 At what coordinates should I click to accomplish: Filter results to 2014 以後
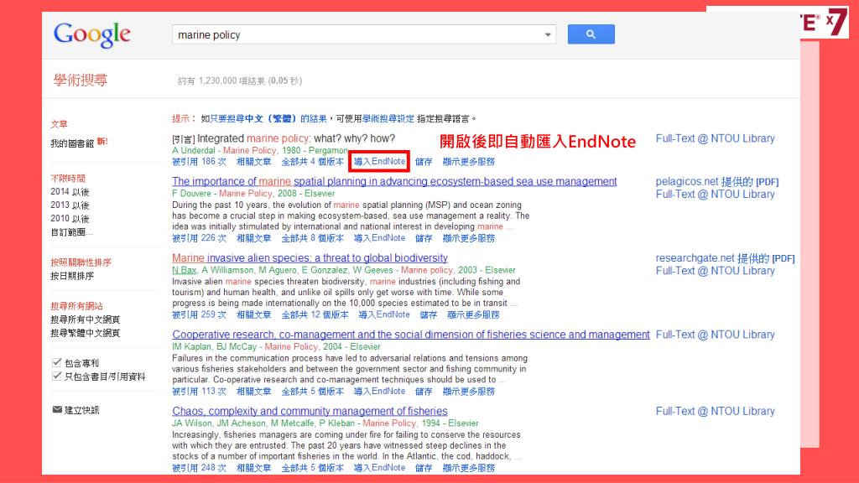[x=70, y=192]
